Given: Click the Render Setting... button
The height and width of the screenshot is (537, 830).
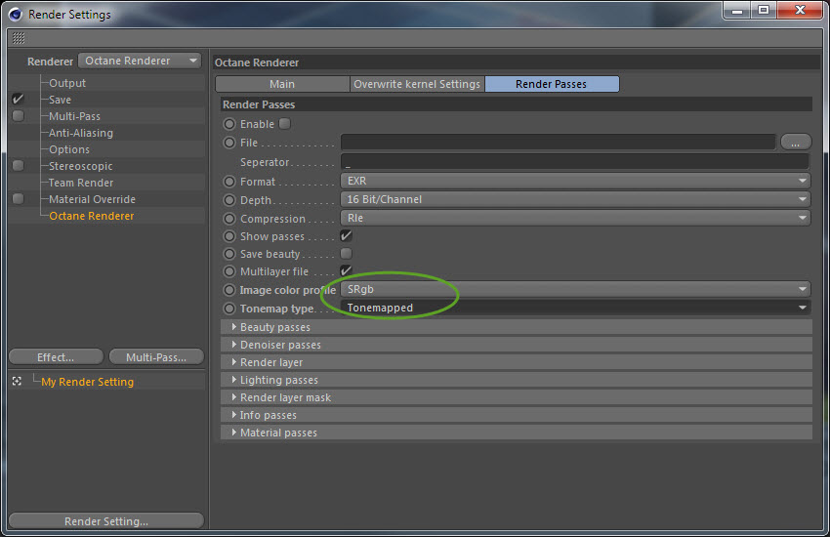Looking at the screenshot, I should (106, 521).
